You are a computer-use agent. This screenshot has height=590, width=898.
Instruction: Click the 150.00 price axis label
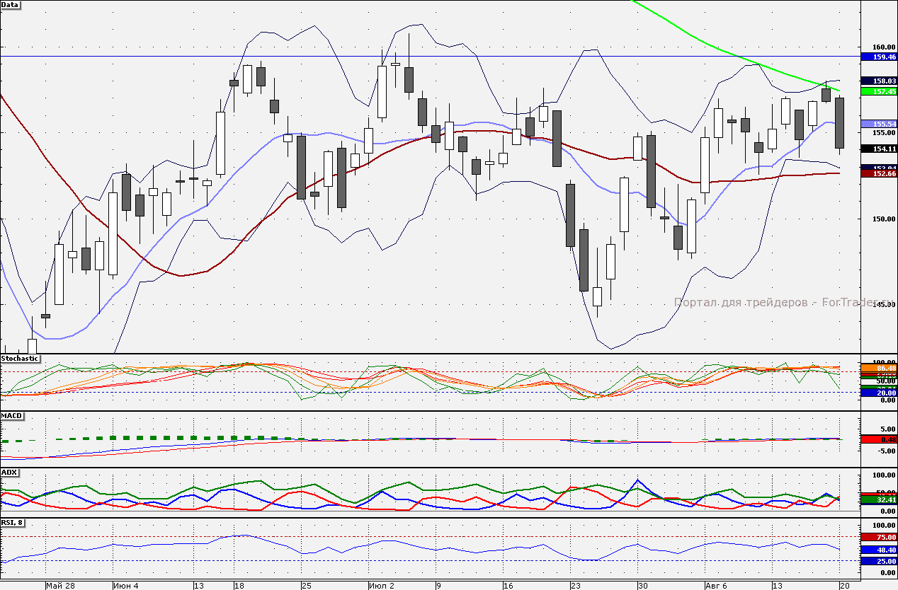point(883,219)
